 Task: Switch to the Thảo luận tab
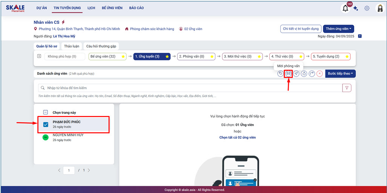(72, 46)
